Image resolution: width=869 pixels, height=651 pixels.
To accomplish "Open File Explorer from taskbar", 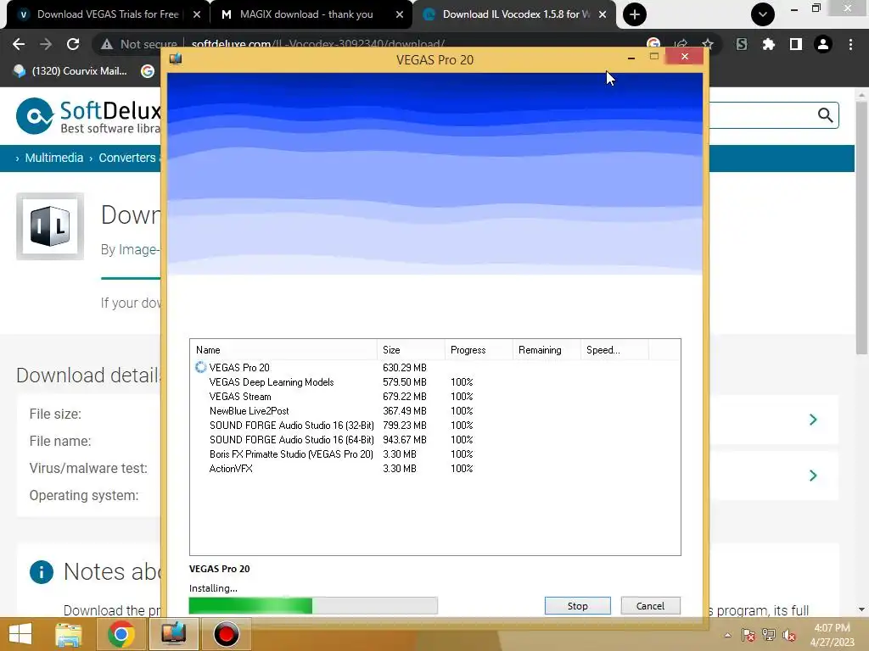I will tap(68, 634).
